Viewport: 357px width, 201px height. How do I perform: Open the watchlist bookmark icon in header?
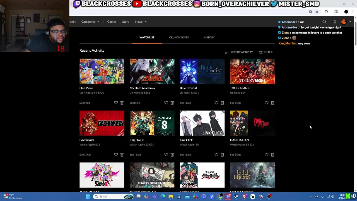click(334, 22)
